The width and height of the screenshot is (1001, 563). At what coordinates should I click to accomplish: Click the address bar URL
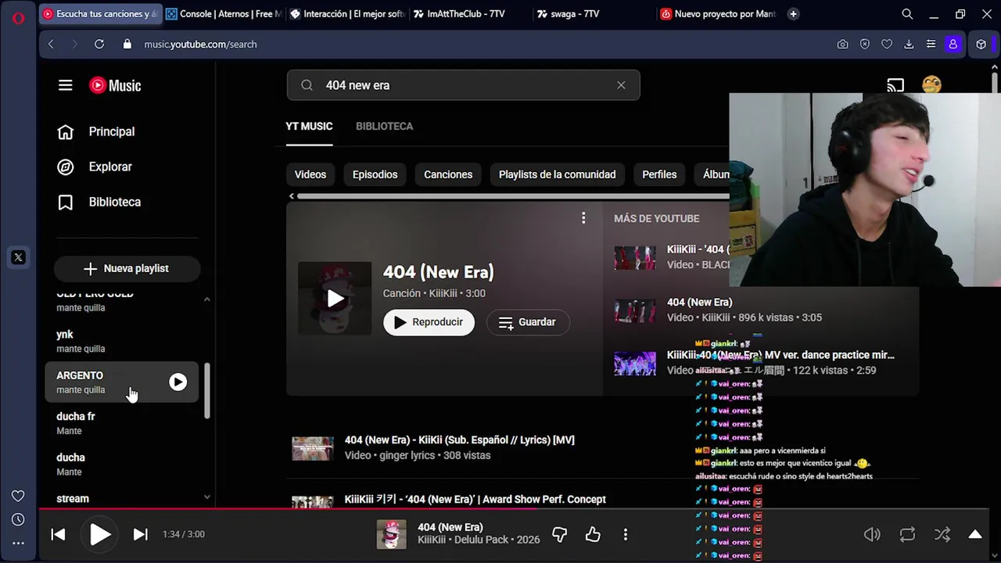pos(200,45)
